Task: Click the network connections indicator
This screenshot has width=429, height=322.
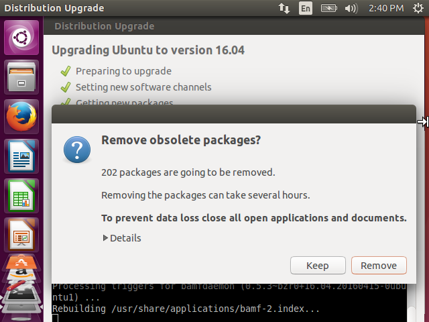Action: pyautogui.click(x=284, y=8)
